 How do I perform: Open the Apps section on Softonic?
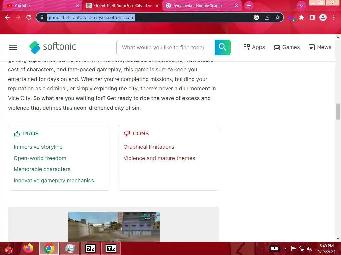coord(254,47)
